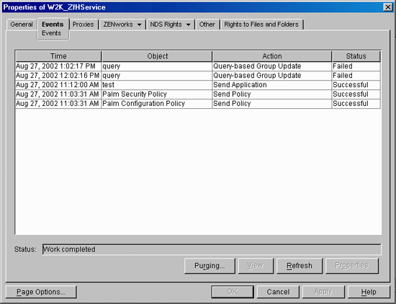Select the Aug 27, 2002 11:12:00 AM event
This screenshot has height=304, width=396.
(198, 85)
